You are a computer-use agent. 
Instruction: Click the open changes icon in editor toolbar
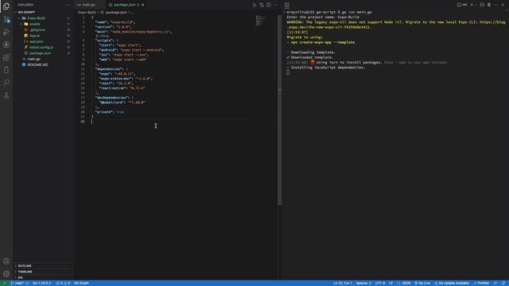(262, 5)
